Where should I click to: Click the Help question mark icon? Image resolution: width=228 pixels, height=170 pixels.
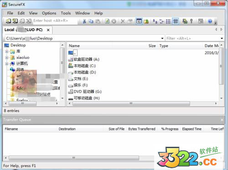pos(210,21)
